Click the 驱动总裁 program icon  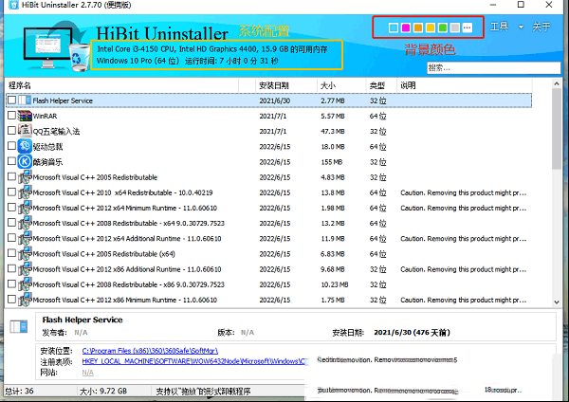click(x=25, y=146)
